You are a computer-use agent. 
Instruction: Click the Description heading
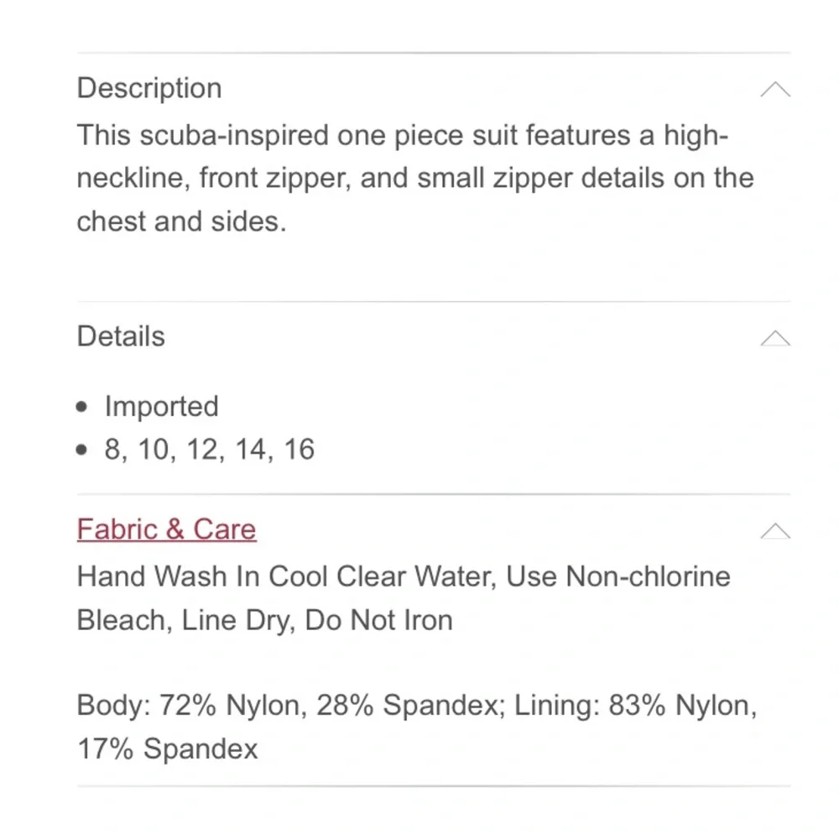tap(149, 88)
